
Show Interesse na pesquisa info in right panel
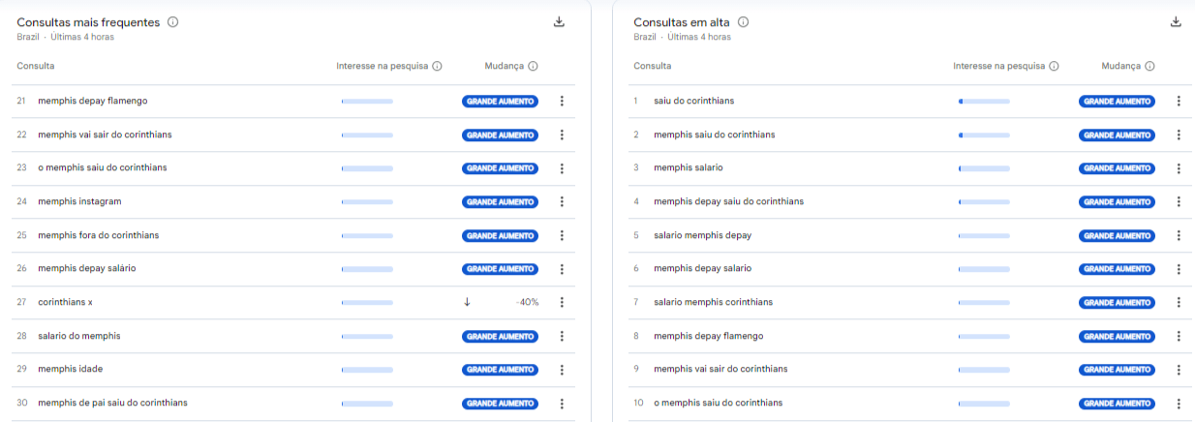click(1054, 67)
